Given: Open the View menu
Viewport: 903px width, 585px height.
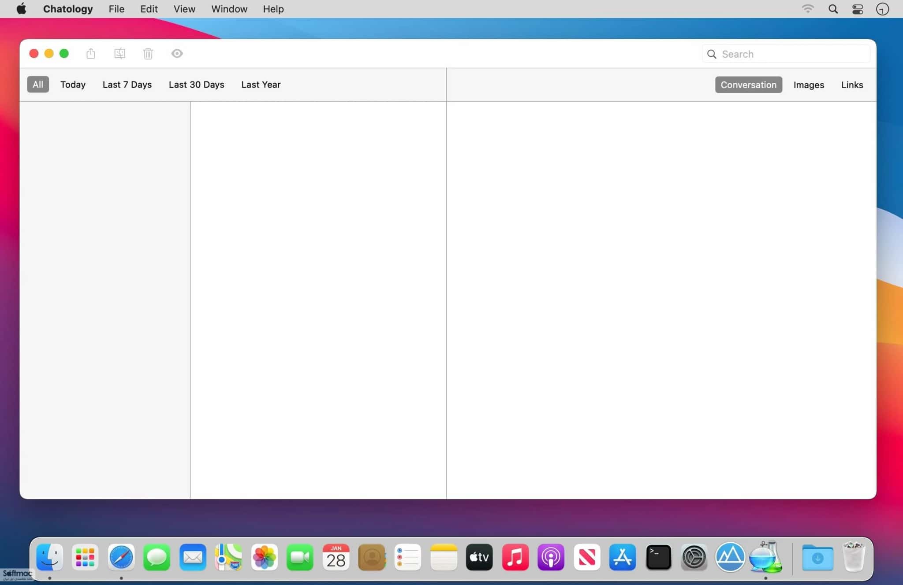Looking at the screenshot, I should 184,9.
